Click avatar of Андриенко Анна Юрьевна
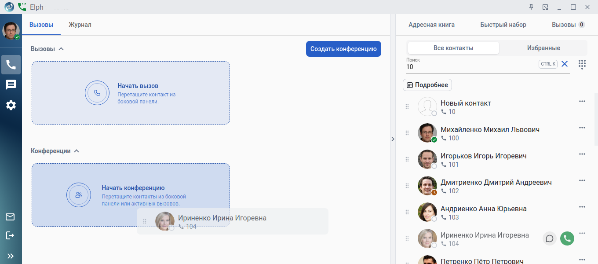Image resolution: width=598 pixels, height=264 pixels. pyautogui.click(x=427, y=212)
